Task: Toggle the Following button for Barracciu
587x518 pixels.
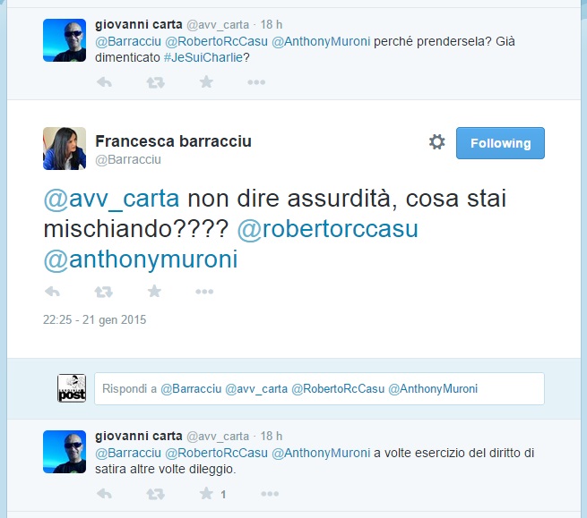Action: (500, 143)
